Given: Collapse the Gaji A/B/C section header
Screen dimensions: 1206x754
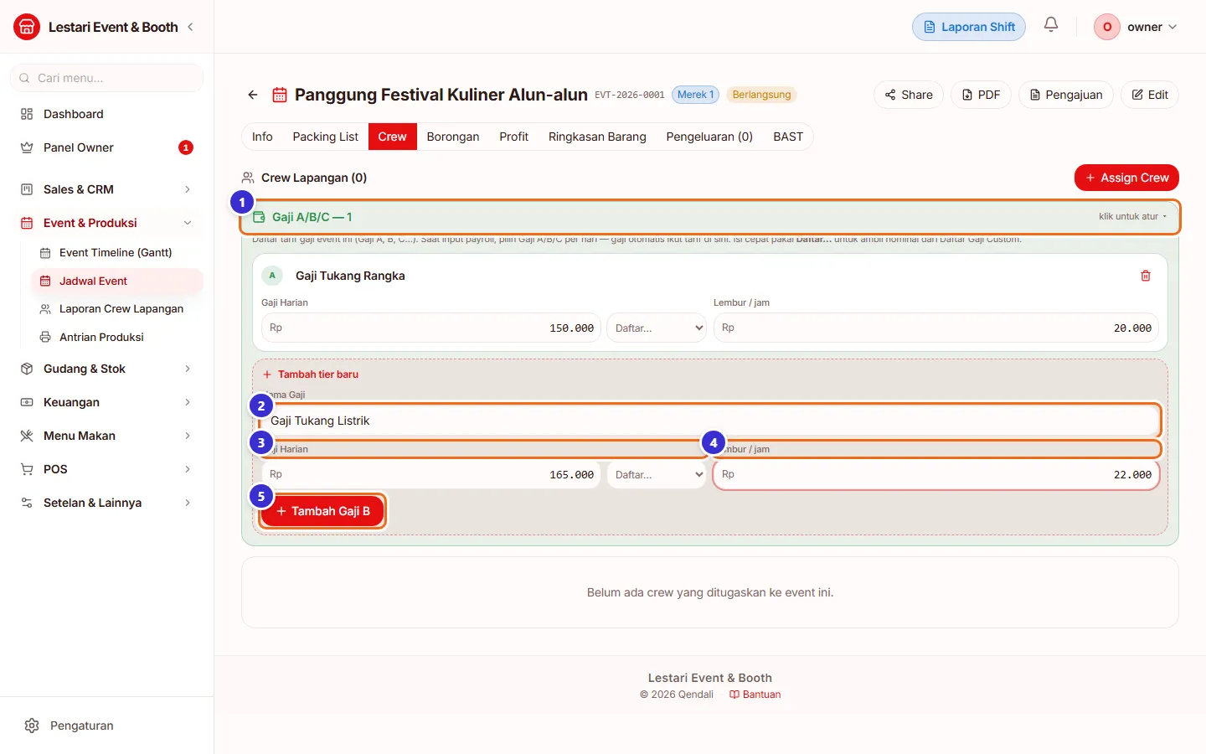Looking at the screenshot, I should tap(710, 217).
